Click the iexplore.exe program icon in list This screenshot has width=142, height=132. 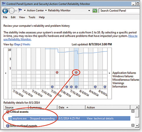(x=10, y=118)
